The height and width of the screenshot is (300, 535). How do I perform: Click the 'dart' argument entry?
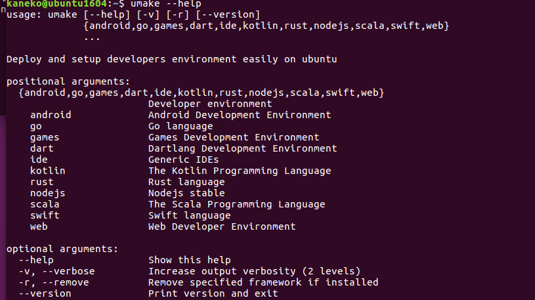pos(41,148)
